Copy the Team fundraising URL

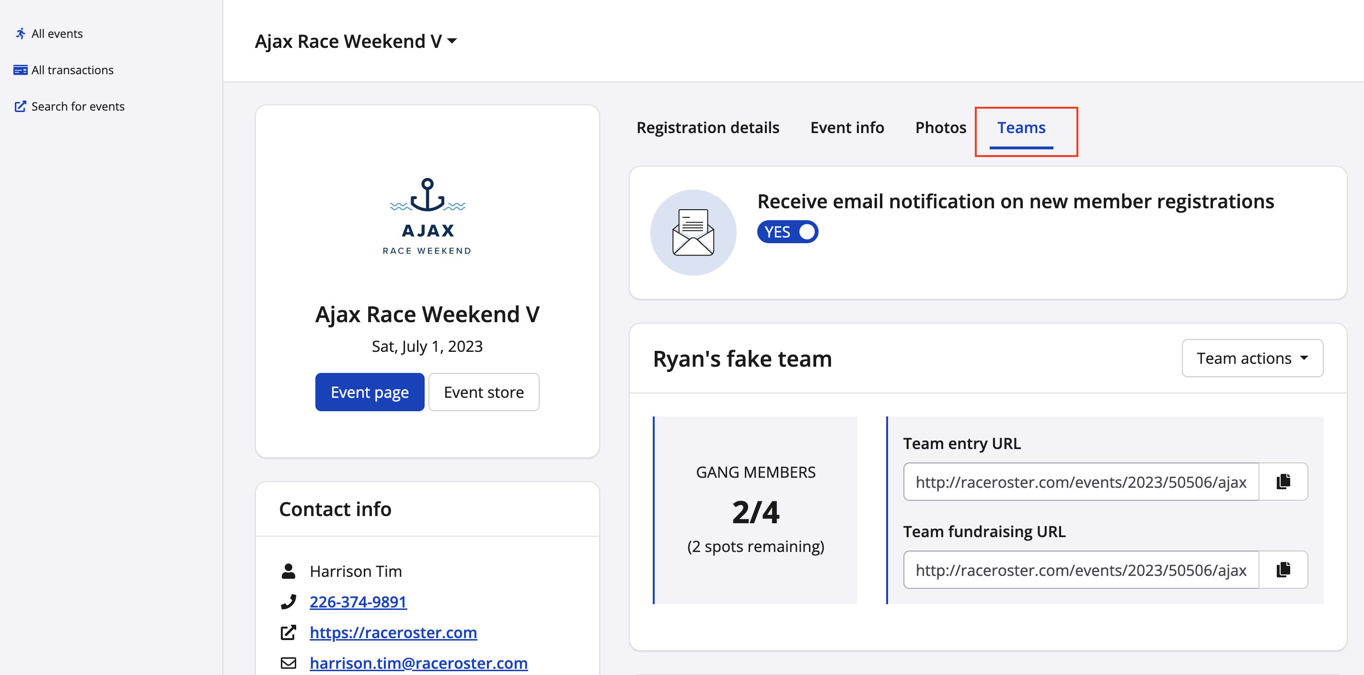pos(1283,570)
